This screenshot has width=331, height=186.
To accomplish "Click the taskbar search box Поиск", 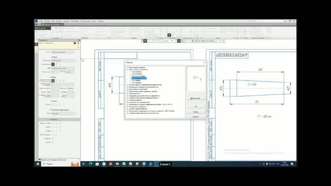I will click(x=61, y=164).
